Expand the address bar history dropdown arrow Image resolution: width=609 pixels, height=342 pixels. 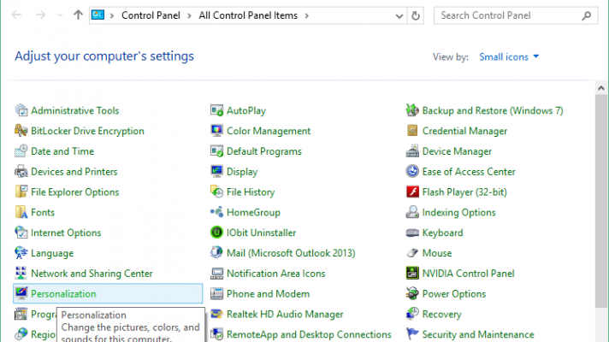click(x=399, y=15)
